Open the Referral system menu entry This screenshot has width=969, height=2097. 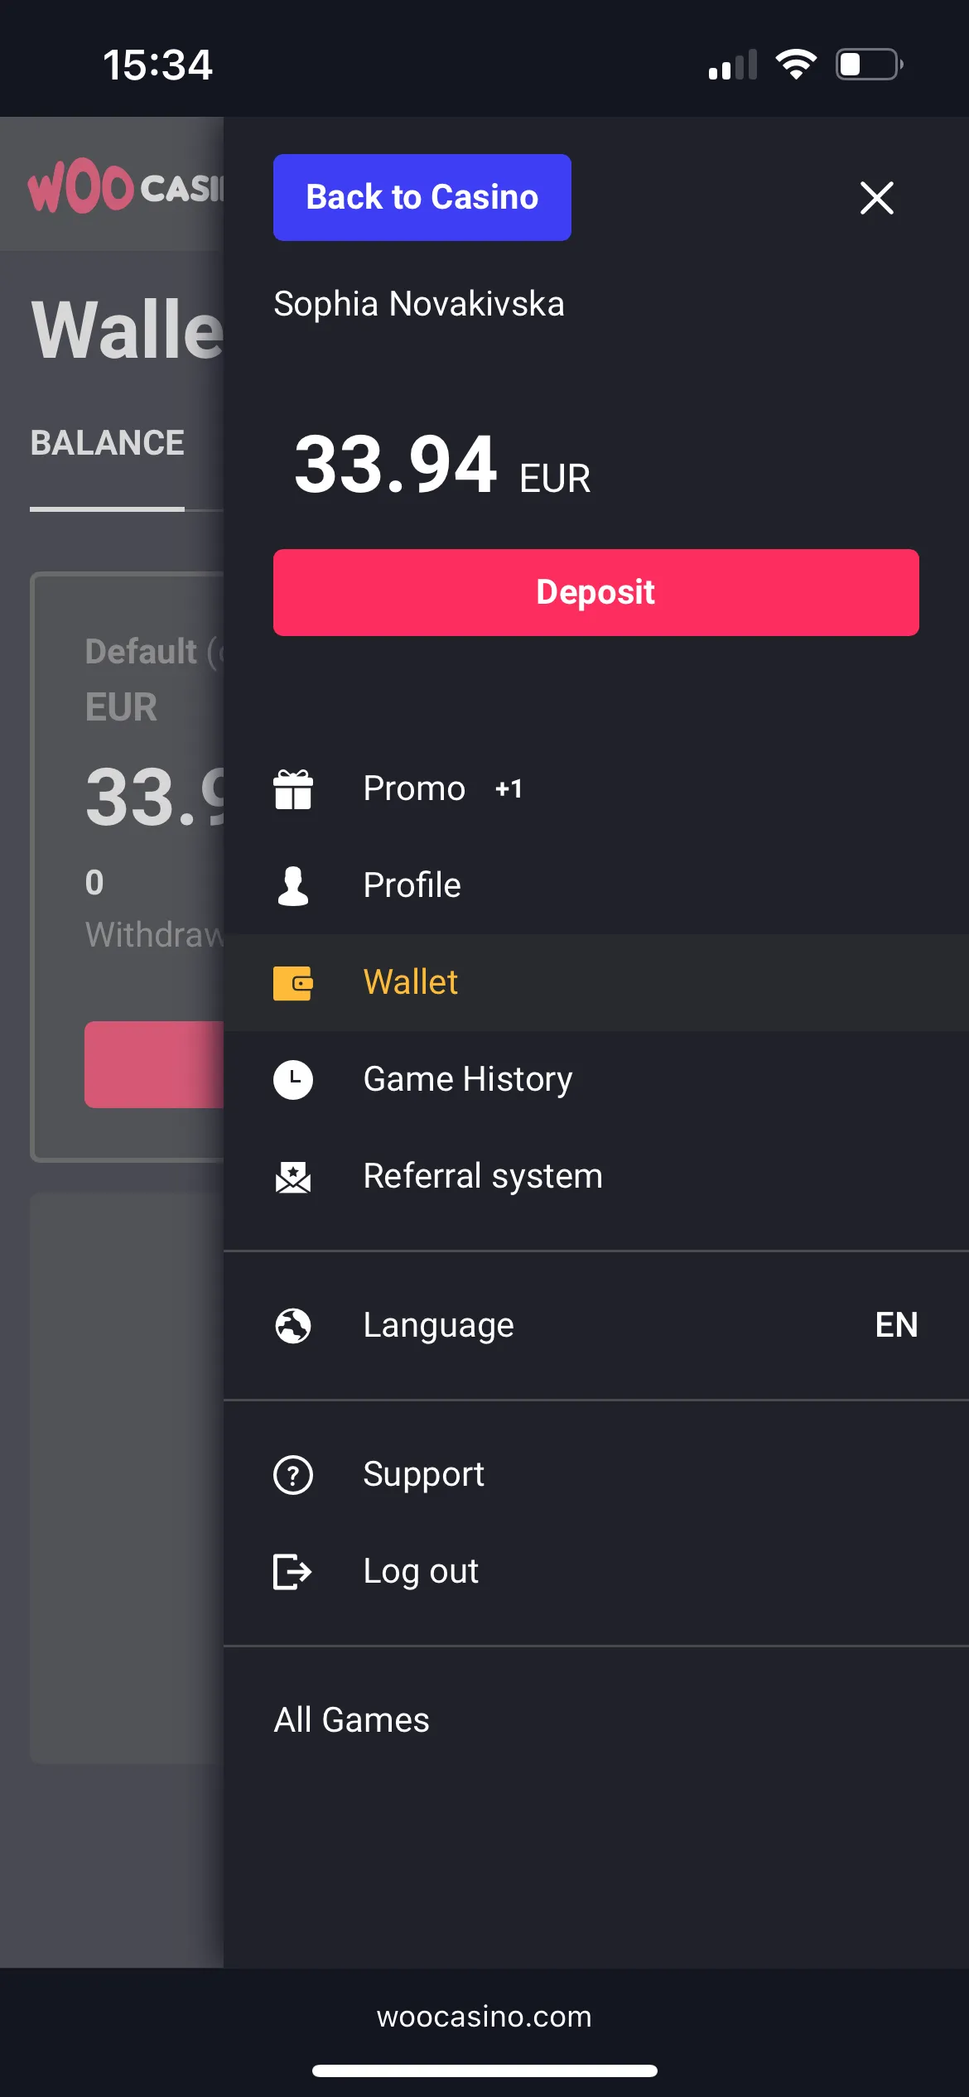click(483, 1177)
